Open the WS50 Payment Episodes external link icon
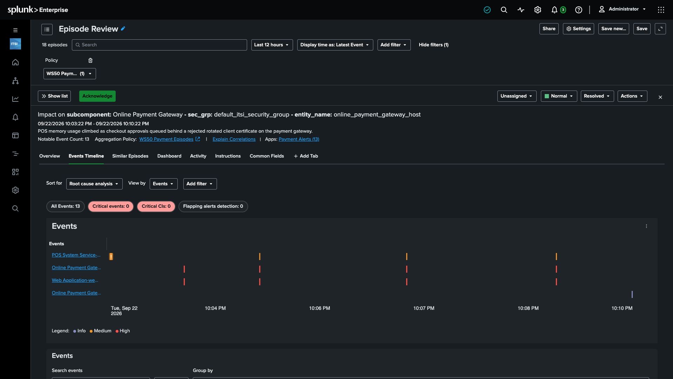The image size is (673, 379). (198, 139)
